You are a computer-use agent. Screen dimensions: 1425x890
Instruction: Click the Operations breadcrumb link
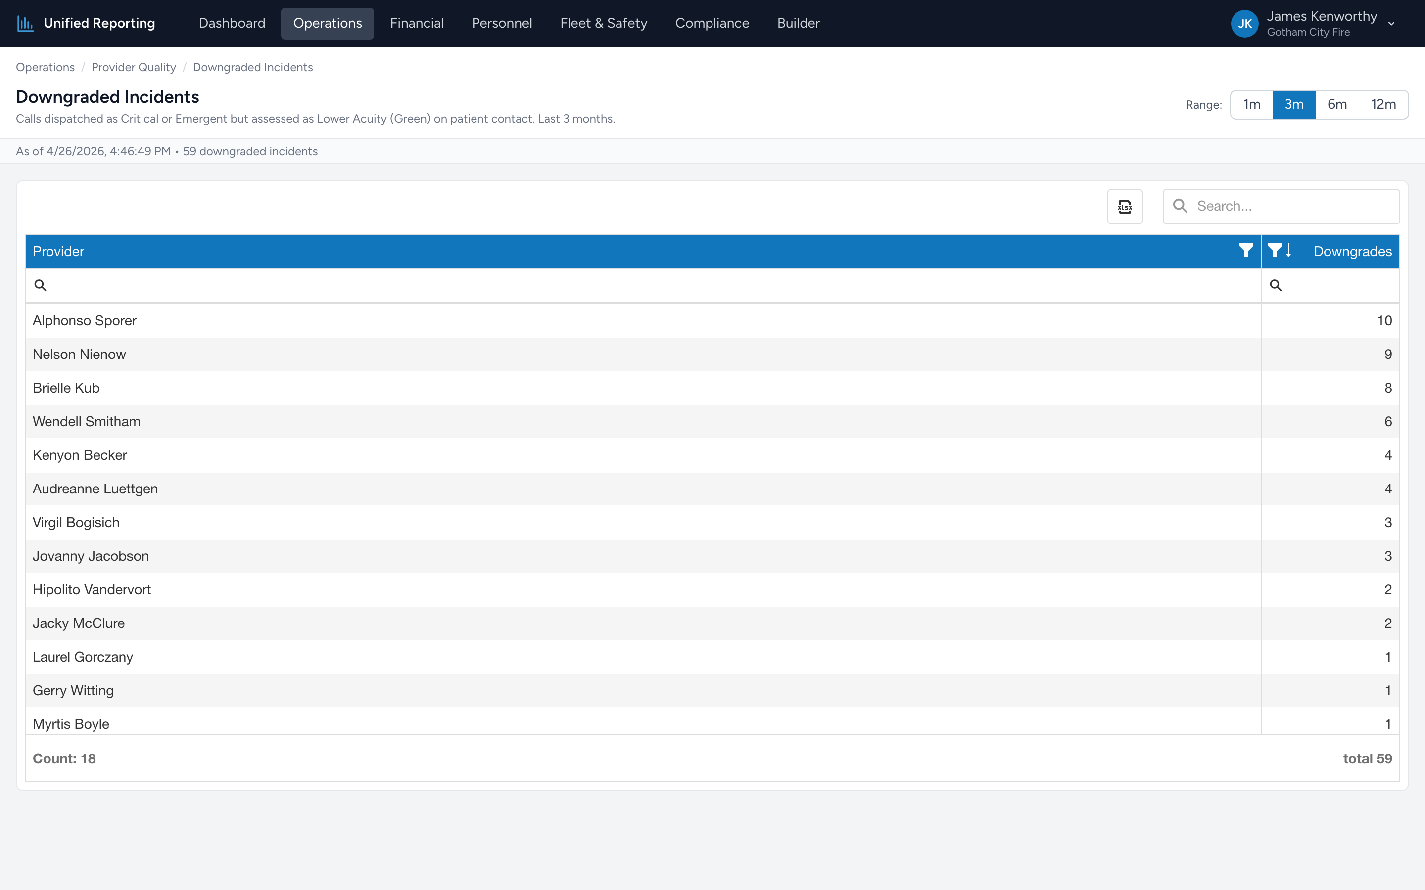tap(46, 67)
